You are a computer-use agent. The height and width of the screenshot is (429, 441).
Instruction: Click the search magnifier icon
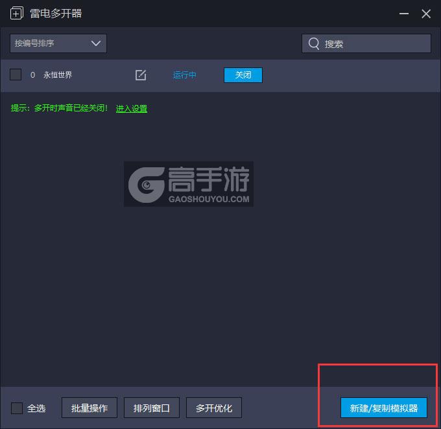click(x=314, y=43)
